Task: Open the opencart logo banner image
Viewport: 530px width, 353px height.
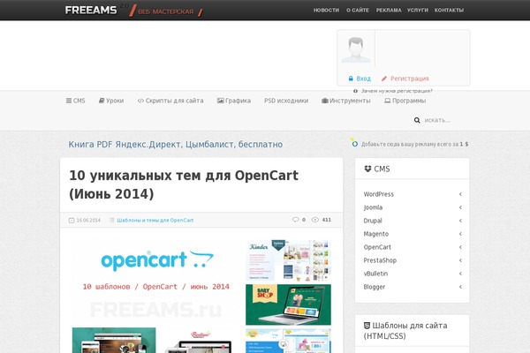Action: point(155,281)
